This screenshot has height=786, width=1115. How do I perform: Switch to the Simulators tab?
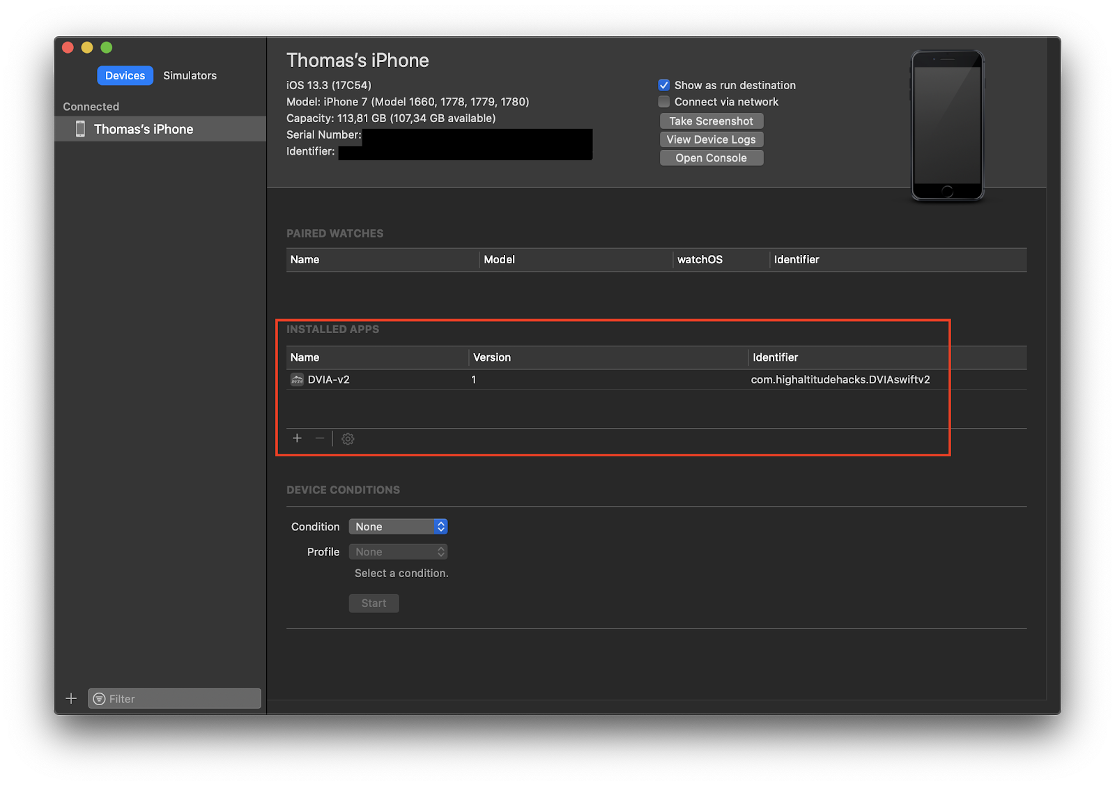(x=189, y=75)
